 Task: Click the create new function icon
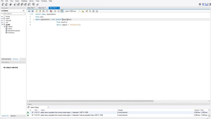pyautogui.click(x=29, y=4)
